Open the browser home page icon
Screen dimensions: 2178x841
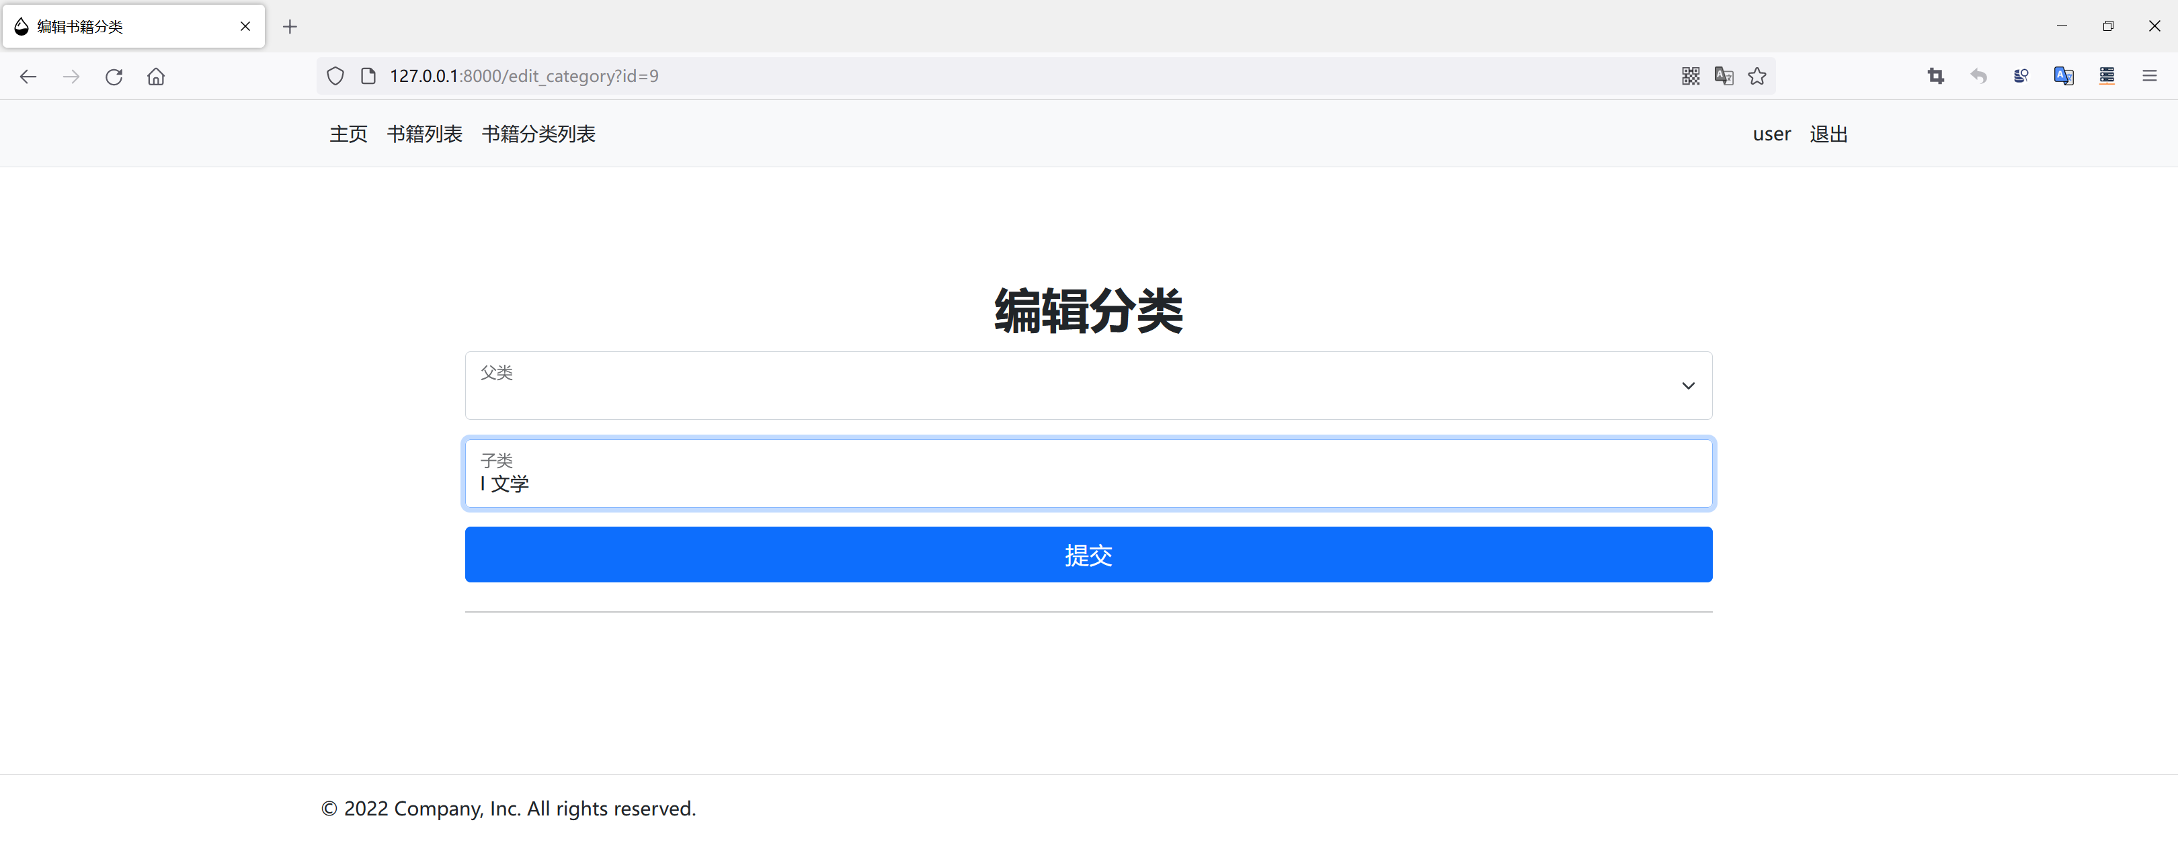157,77
